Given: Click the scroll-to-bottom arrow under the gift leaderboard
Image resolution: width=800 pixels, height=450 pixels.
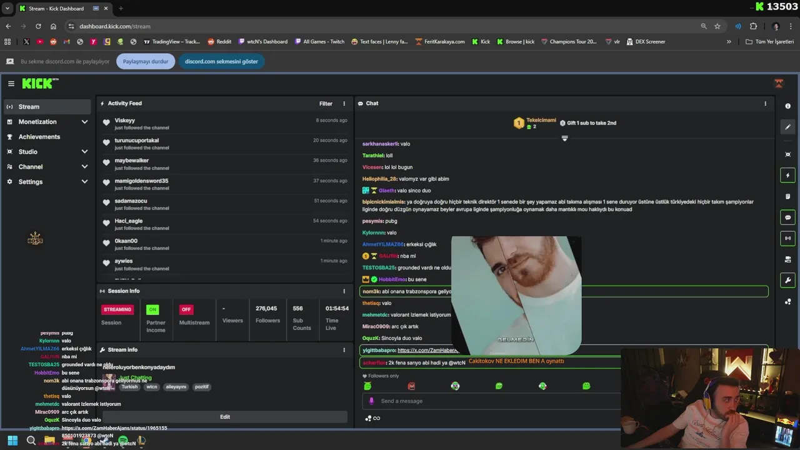Looking at the screenshot, I should click(564, 138).
